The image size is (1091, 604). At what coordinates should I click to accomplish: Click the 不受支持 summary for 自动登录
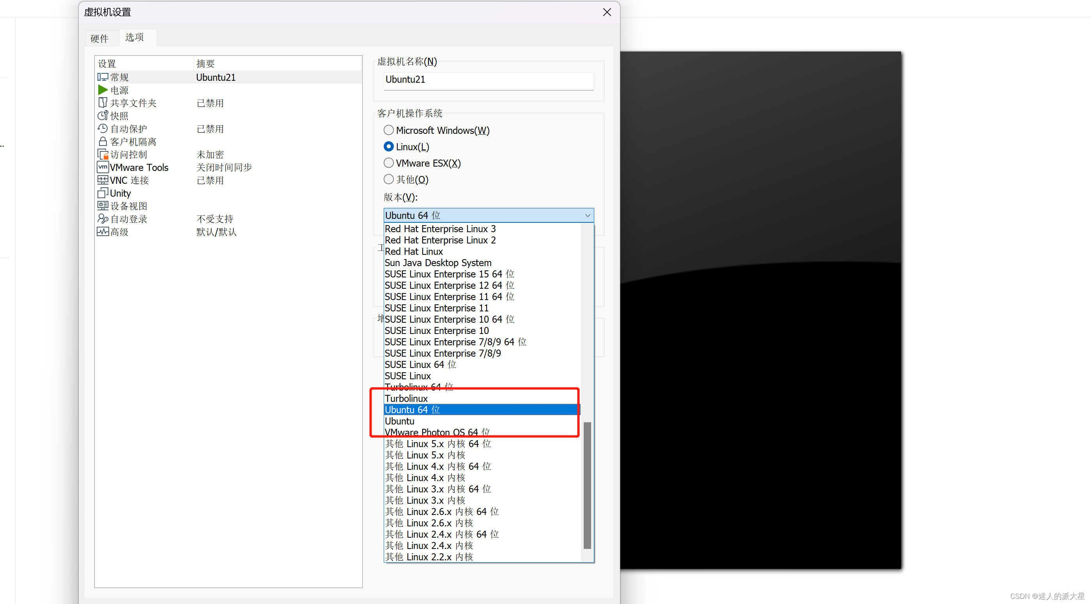pyautogui.click(x=215, y=219)
